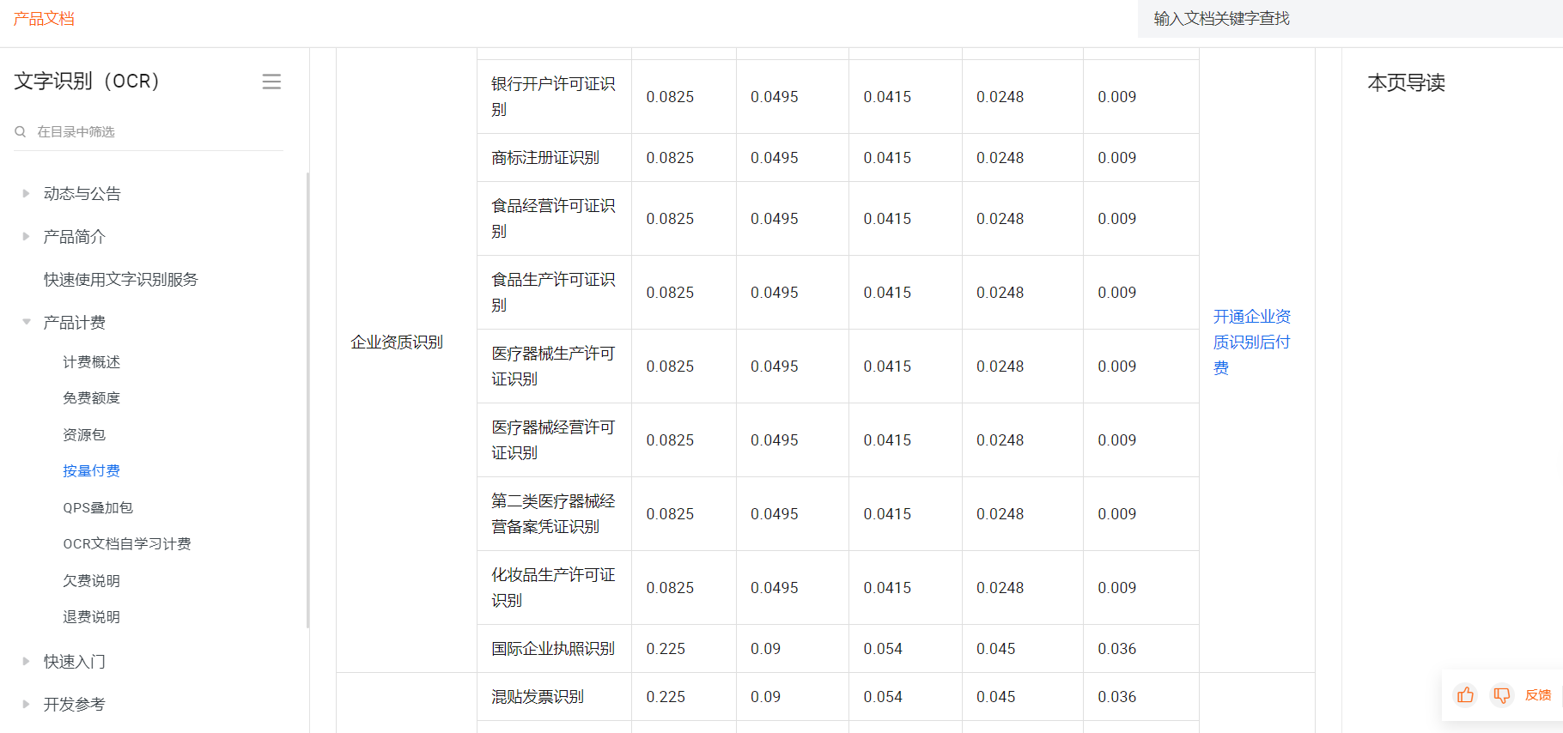Screen dimensions: 1563x733
Task: Open 产品简介 section
Action: pos(75,237)
